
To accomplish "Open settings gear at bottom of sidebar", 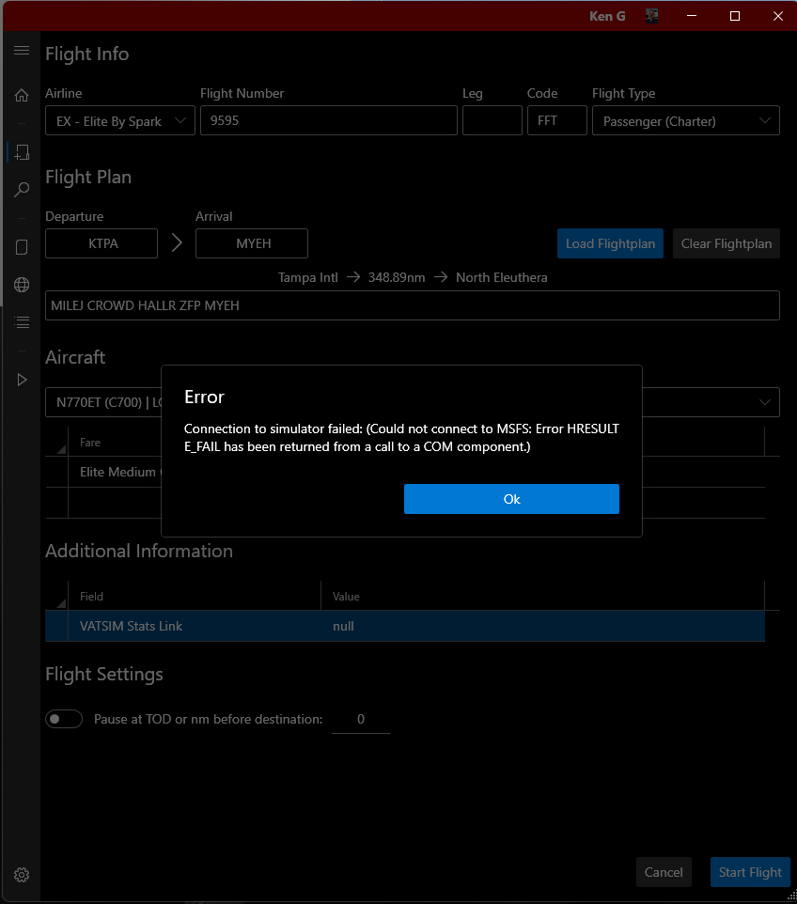I will 22,875.
